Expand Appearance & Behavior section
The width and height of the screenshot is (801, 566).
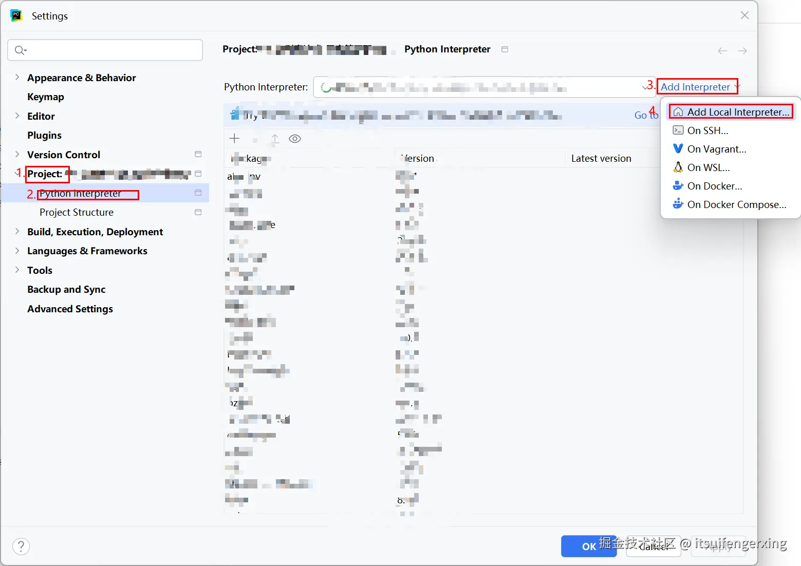coord(17,77)
